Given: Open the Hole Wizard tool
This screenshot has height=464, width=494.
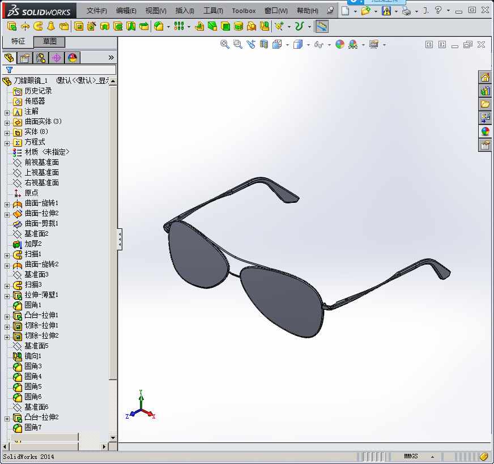Looking at the screenshot, I should (92, 27).
